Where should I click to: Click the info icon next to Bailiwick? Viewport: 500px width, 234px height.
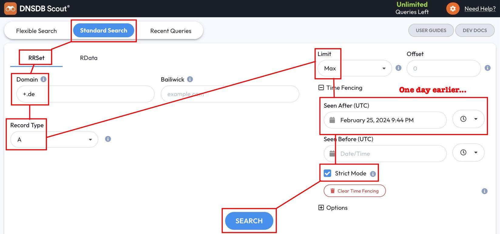tap(190, 79)
